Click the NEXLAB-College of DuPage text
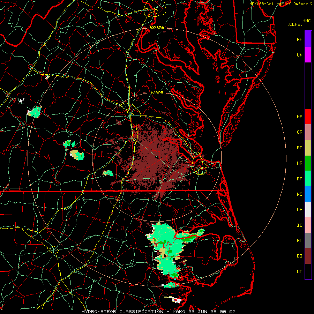Image resolution: width=314 pixels, height=314 pixels. (x=279, y=4)
